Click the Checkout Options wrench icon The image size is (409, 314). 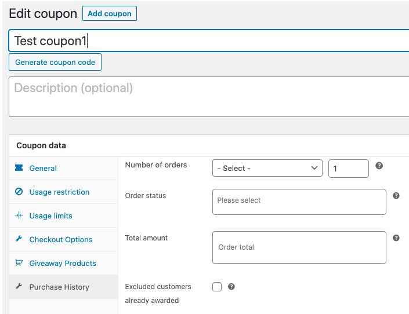(19, 239)
